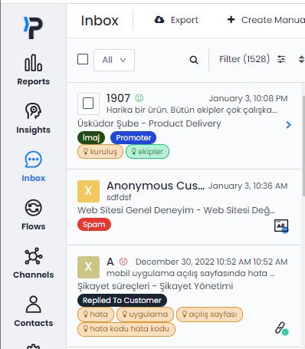Screen dimensions: 305x349
Task: Click the Create Manual button
Action: tap(266, 20)
